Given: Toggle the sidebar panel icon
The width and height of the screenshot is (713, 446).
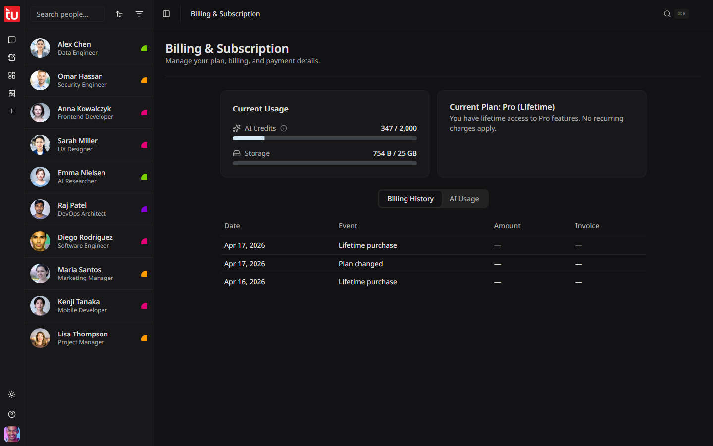Looking at the screenshot, I should click(166, 14).
